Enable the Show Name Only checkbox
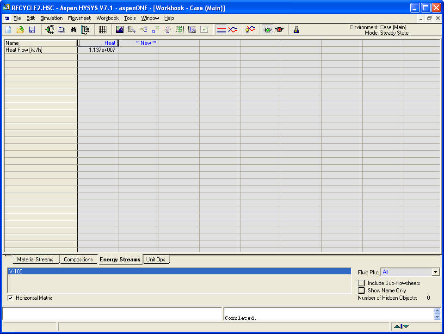 (362, 291)
